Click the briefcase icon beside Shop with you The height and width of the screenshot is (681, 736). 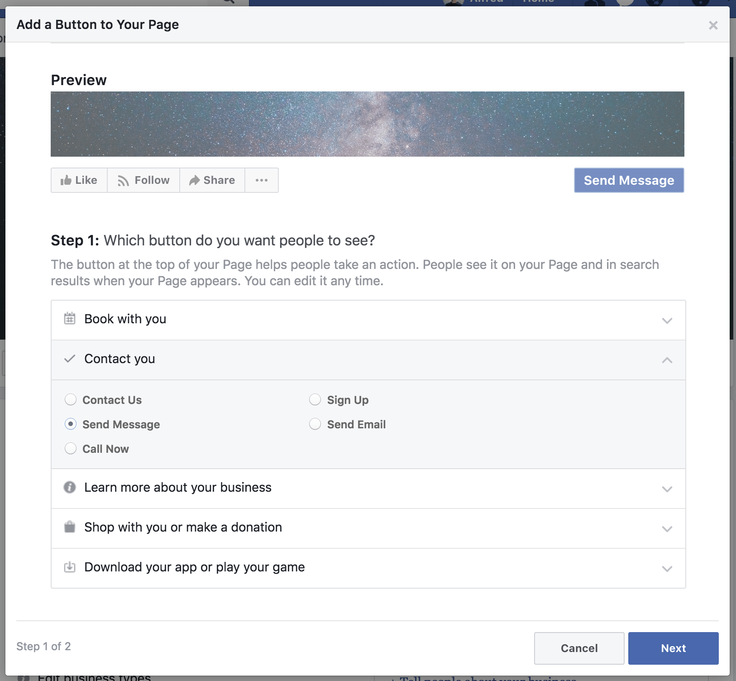coord(69,528)
